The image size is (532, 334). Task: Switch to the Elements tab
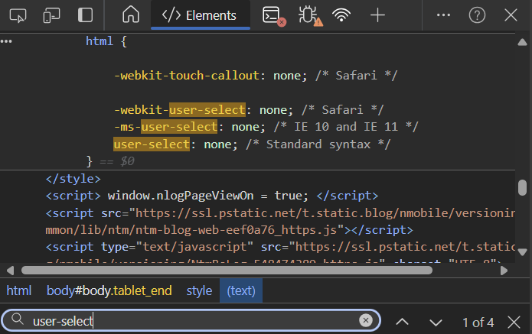point(201,15)
